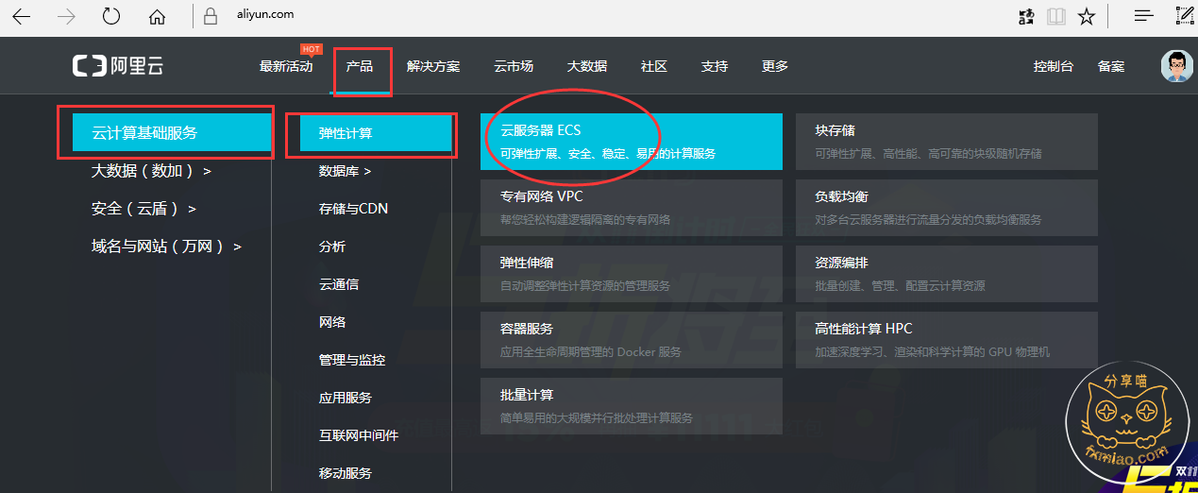1198x493 pixels.
Task: Select 云通信 subcategory
Action: click(339, 284)
